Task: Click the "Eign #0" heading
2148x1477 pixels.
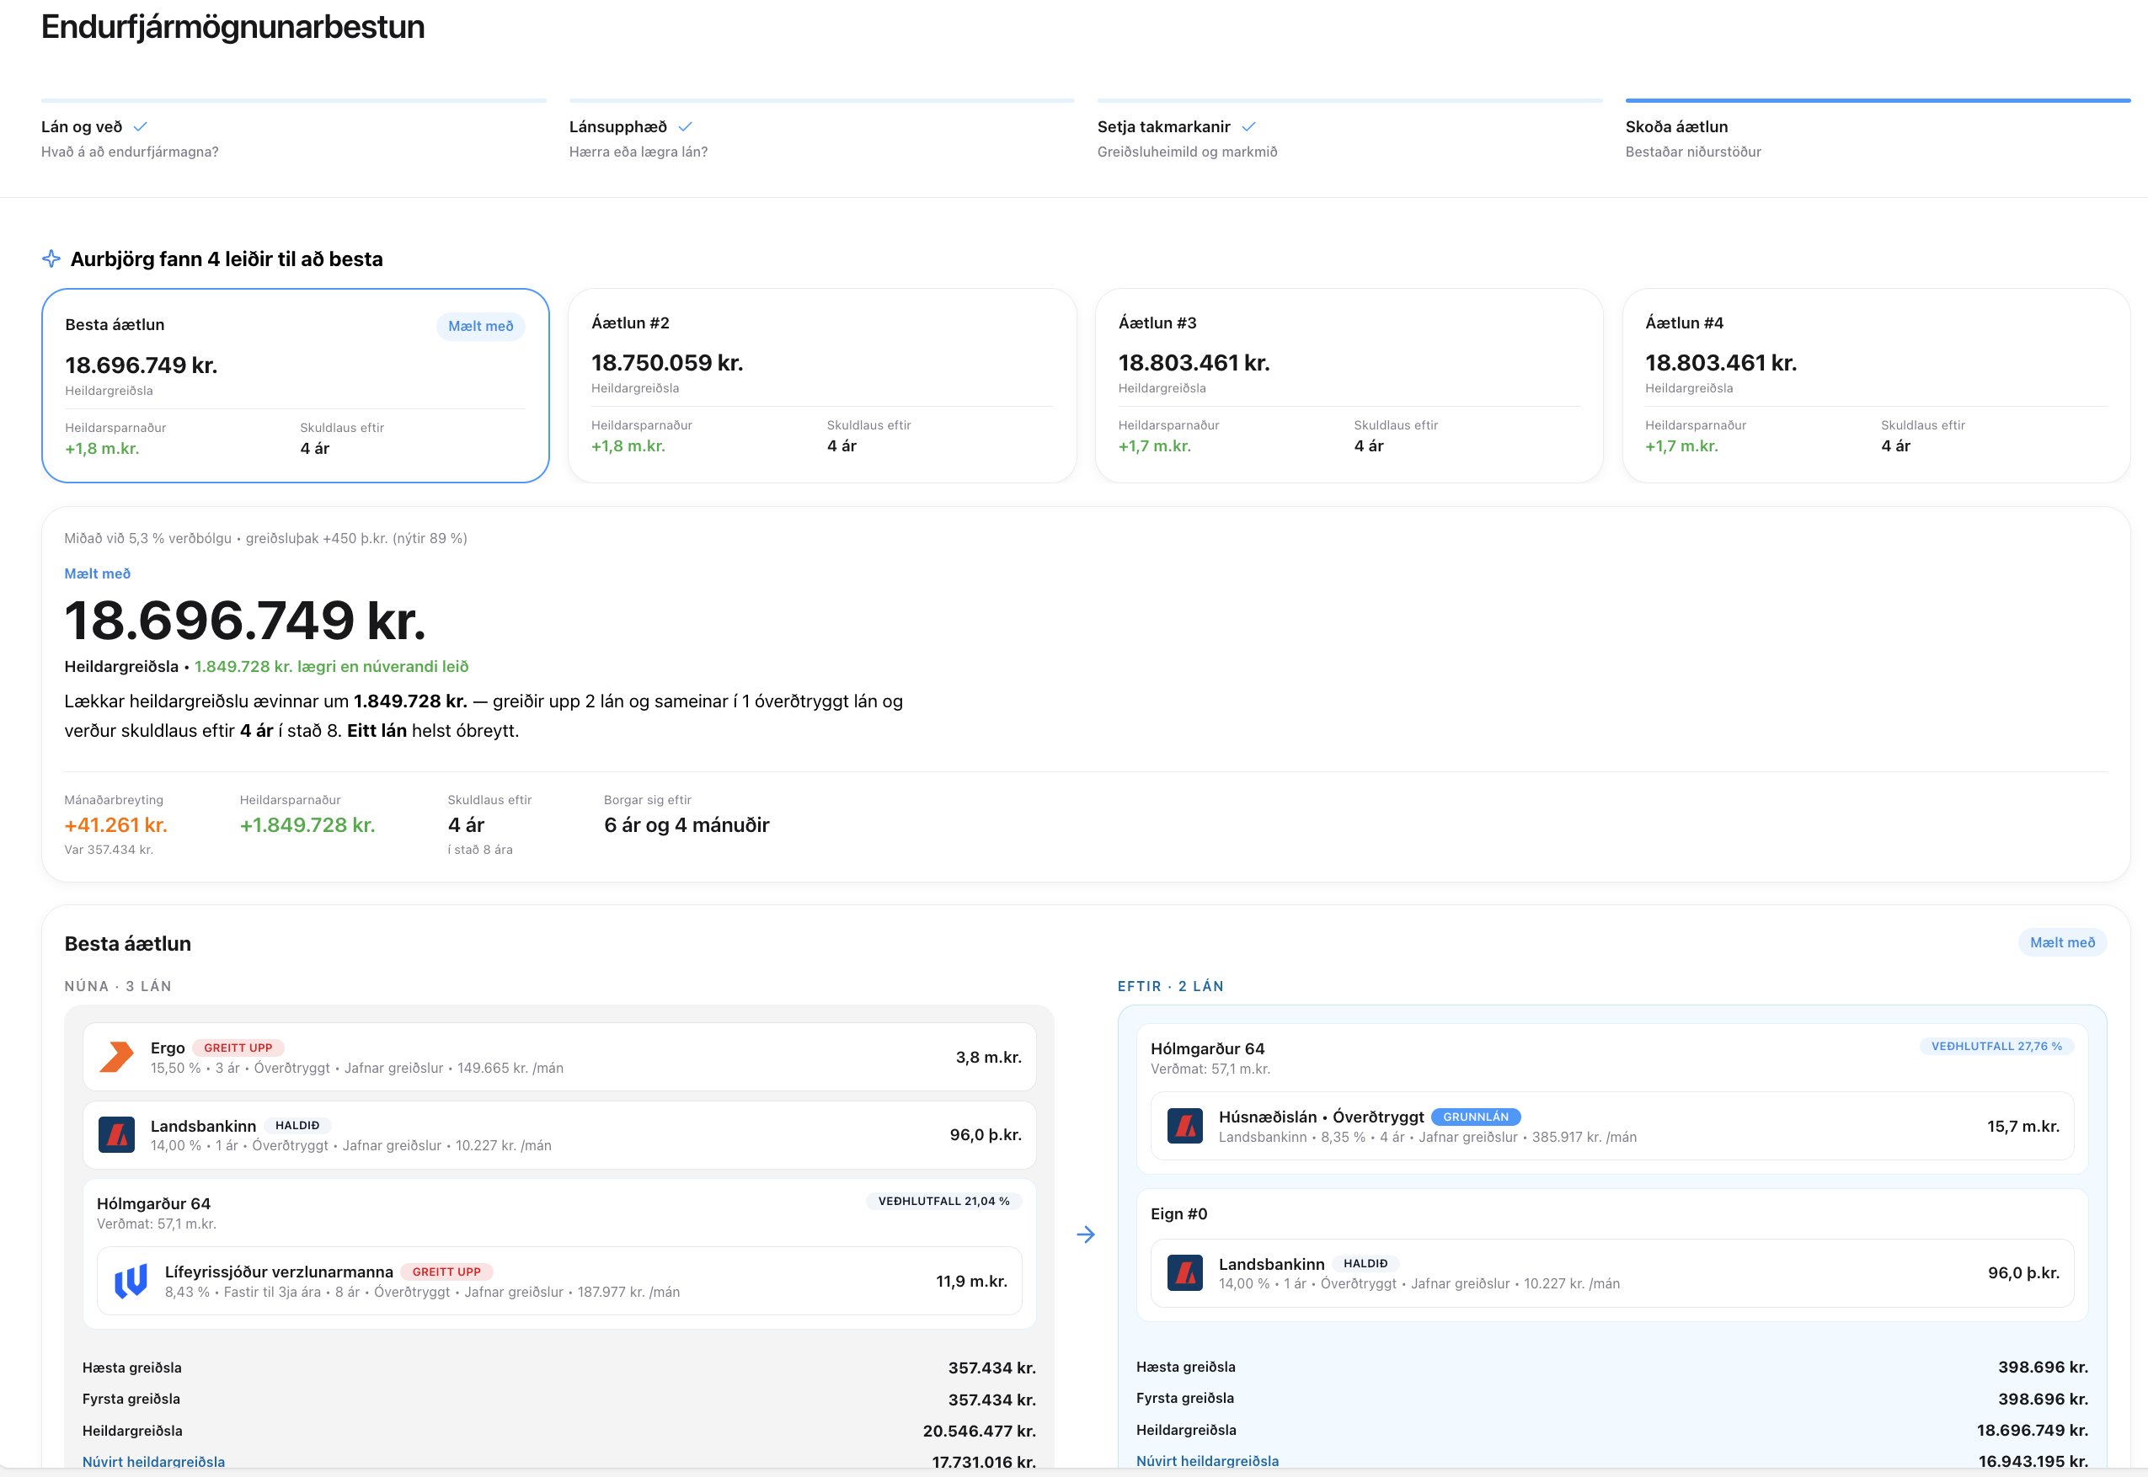Action: [x=1179, y=1214]
